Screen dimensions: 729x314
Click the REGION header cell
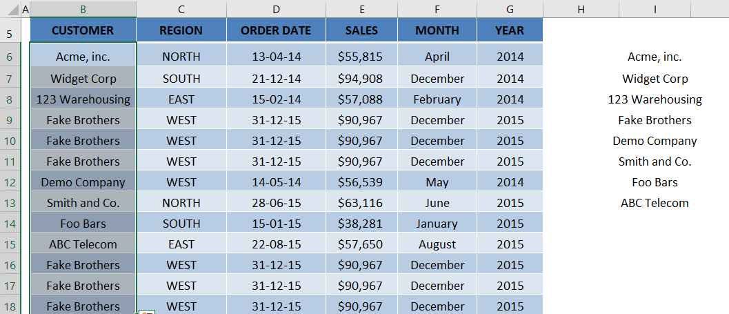181,30
